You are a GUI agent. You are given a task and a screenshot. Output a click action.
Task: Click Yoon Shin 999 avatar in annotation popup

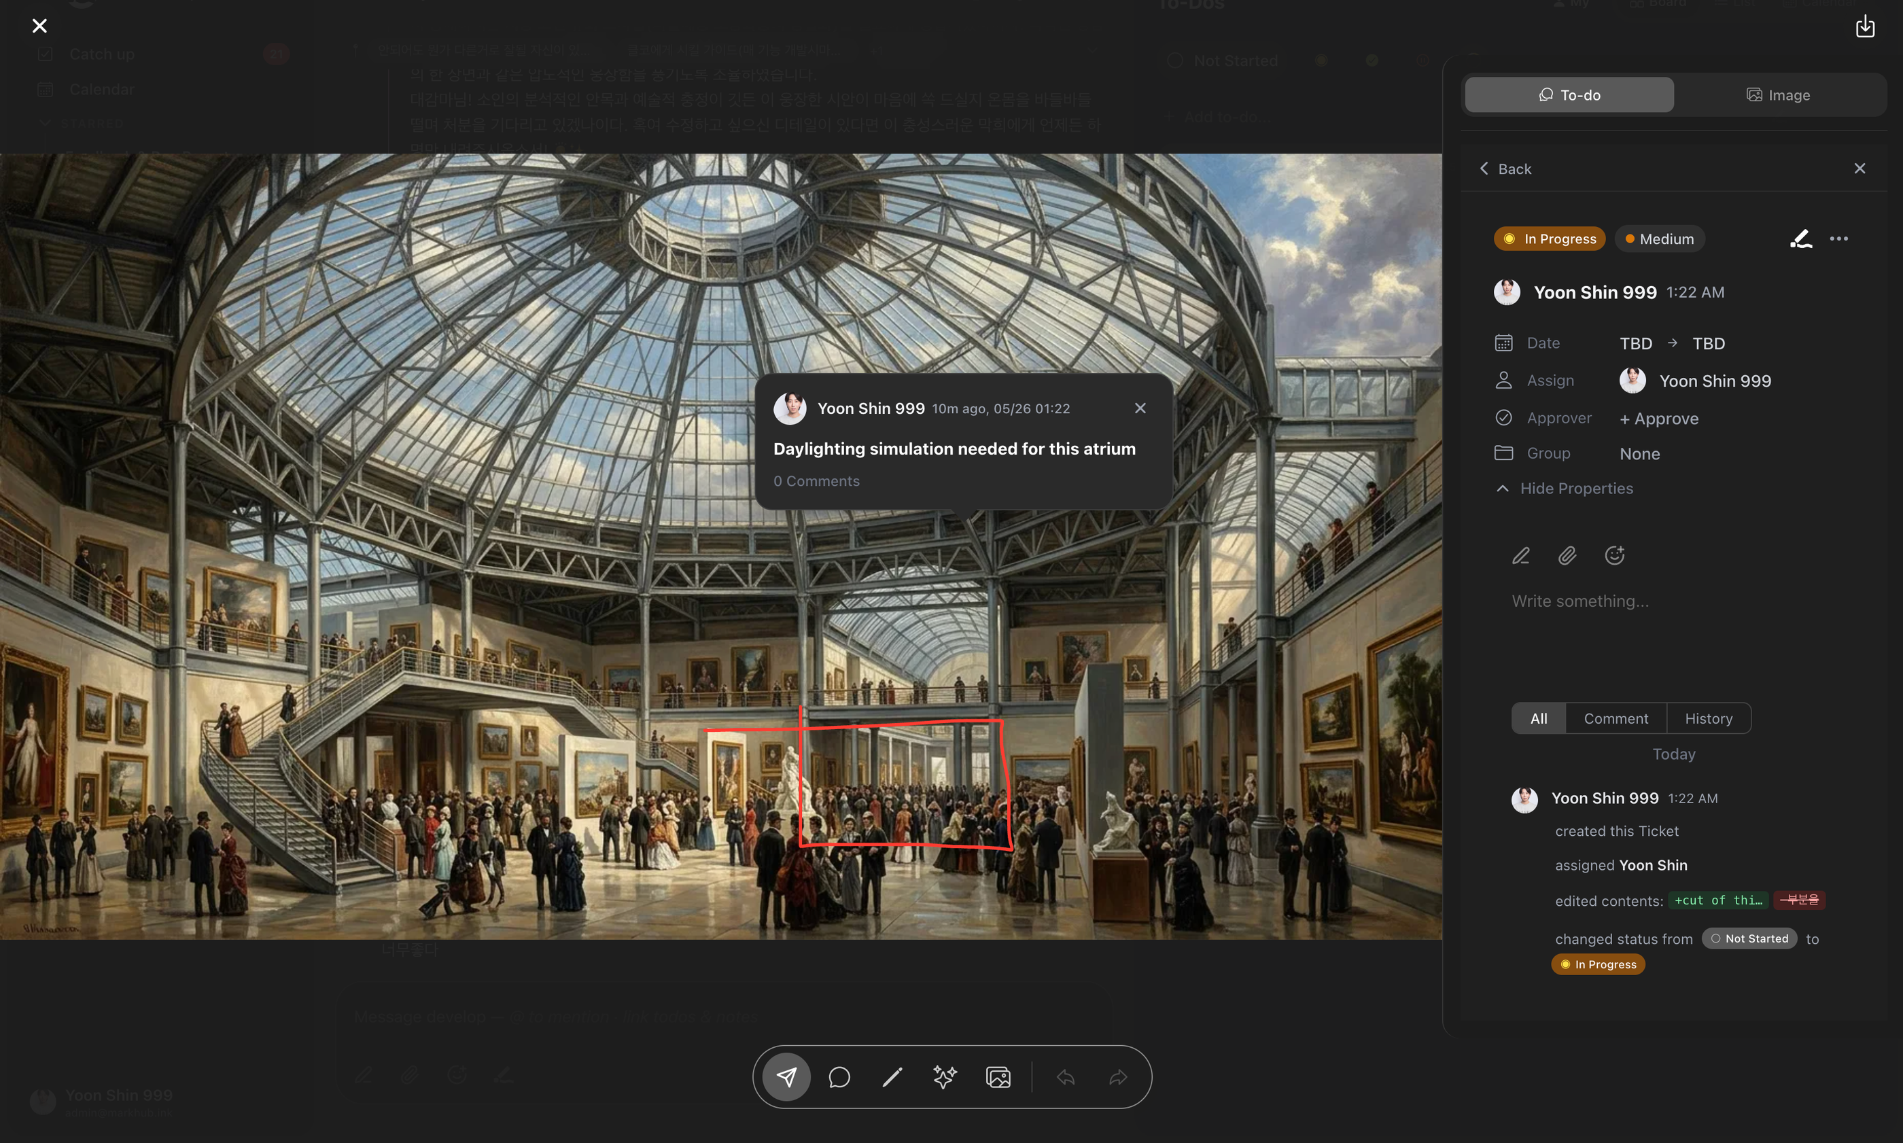click(x=789, y=408)
